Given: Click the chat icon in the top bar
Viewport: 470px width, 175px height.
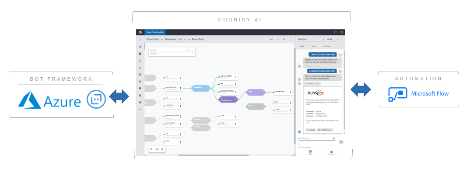Looking at the screenshot, I should coord(336,32).
